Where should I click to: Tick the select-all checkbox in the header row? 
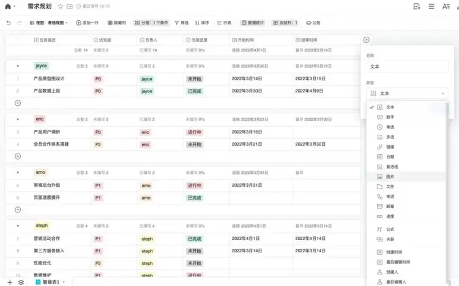(x=18, y=40)
